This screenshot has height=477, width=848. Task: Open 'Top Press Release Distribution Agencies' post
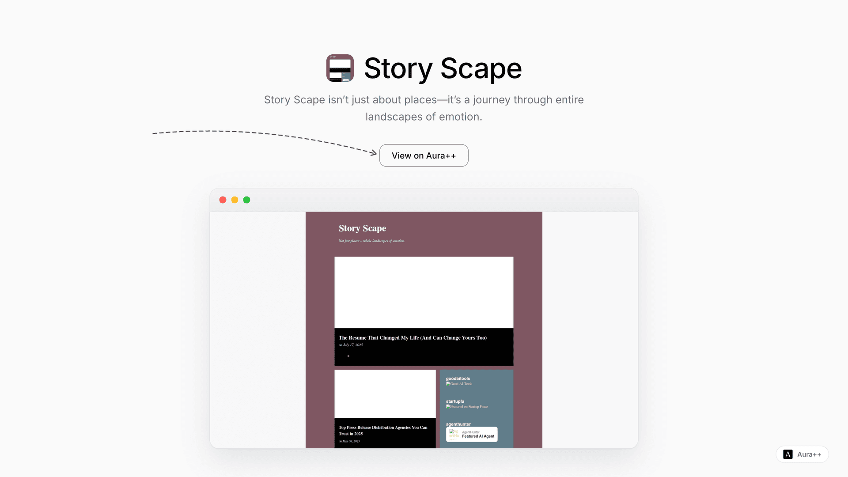pyautogui.click(x=383, y=430)
